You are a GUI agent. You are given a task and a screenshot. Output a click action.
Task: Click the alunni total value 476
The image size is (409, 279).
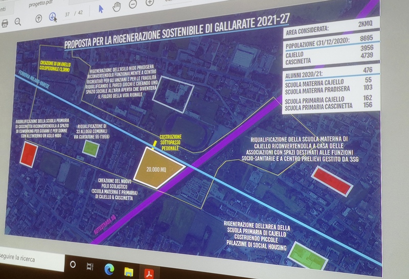(x=368, y=70)
